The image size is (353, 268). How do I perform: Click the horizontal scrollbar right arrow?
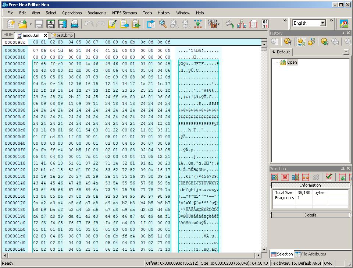(x=258, y=255)
